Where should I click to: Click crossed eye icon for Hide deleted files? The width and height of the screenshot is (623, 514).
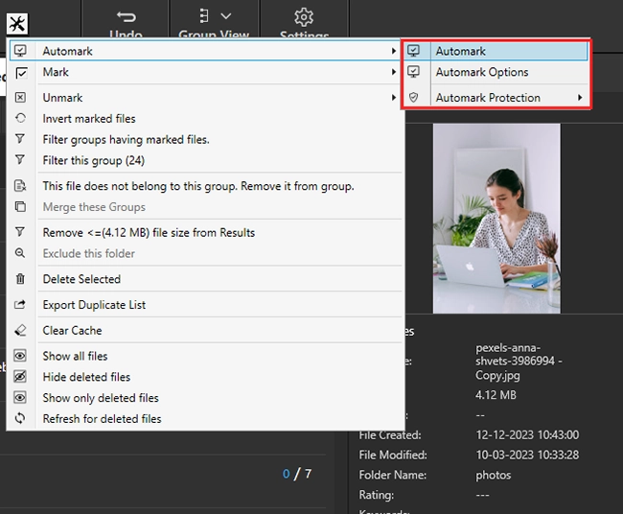coord(20,377)
